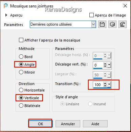Enable the Aperçu de l'image checkbox
The width and height of the screenshot is (131, 132).
(91, 15)
